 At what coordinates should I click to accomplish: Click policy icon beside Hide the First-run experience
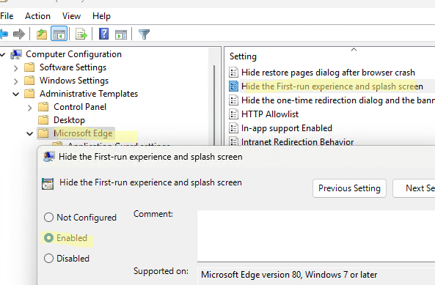pyautogui.click(x=233, y=86)
